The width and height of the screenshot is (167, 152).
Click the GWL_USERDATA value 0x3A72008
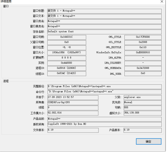[x=143, y=68]
